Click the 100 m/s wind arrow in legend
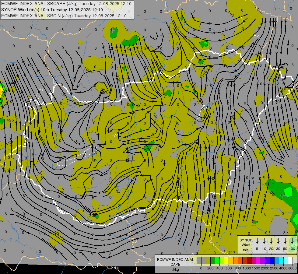 coord(292,241)
